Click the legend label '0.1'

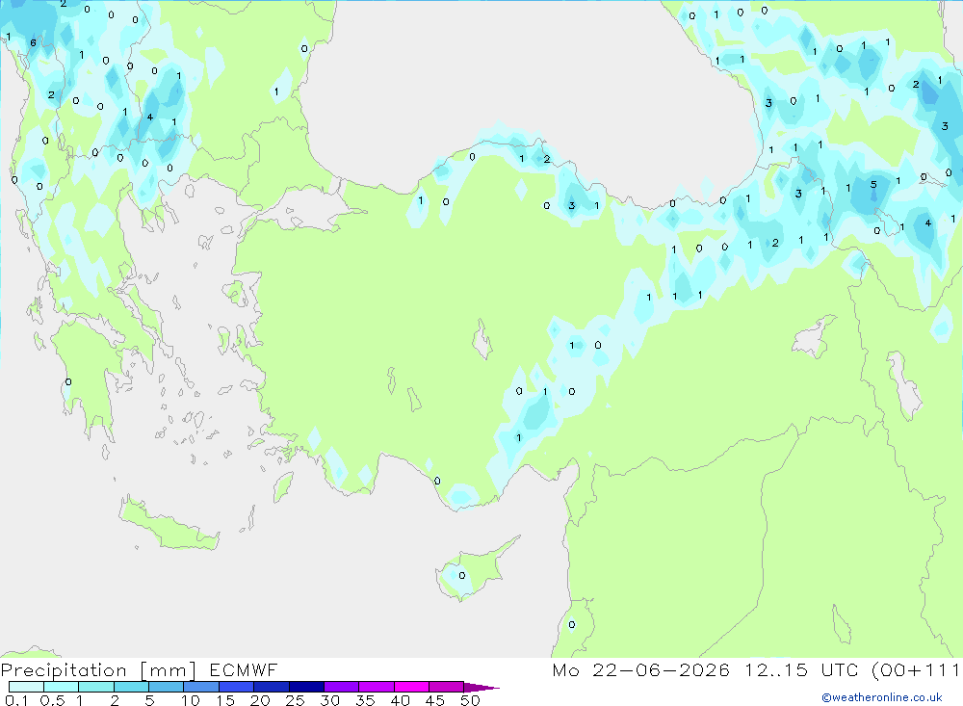[x=16, y=700]
